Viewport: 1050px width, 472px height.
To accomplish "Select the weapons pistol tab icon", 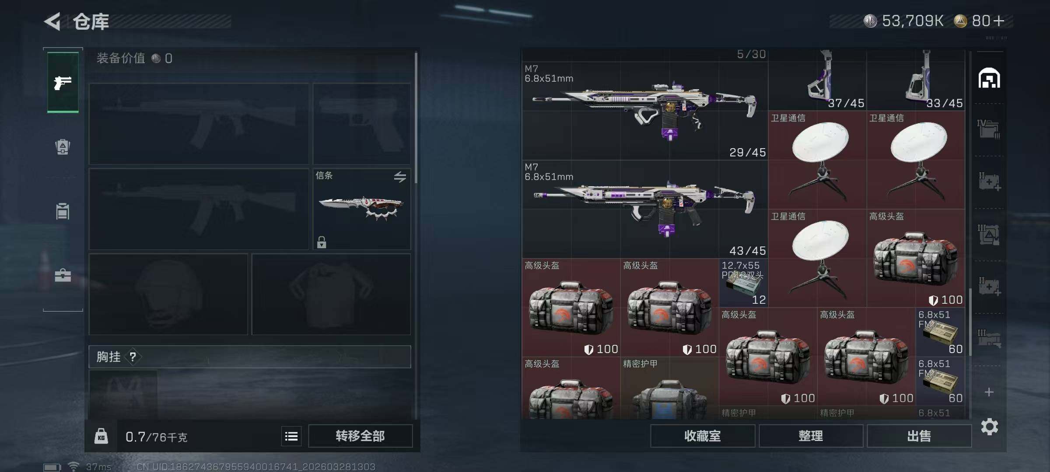I will [x=63, y=82].
